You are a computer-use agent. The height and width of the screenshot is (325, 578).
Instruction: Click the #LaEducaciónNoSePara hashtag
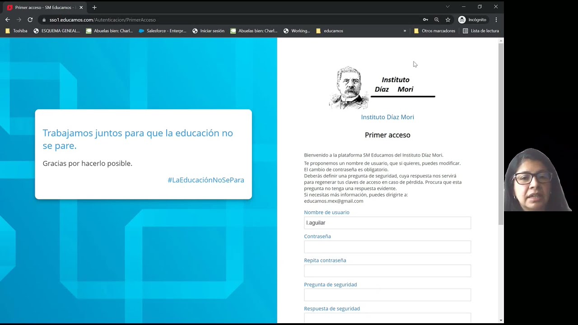tap(206, 180)
